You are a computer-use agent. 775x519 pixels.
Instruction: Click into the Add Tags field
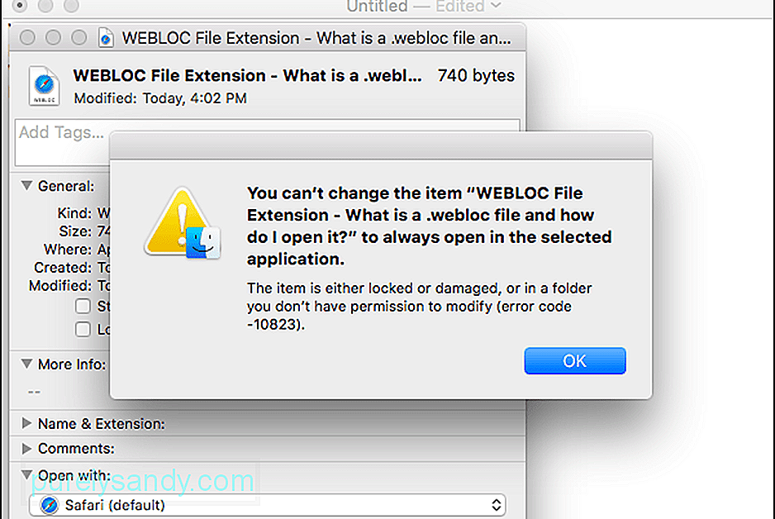click(x=61, y=142)
